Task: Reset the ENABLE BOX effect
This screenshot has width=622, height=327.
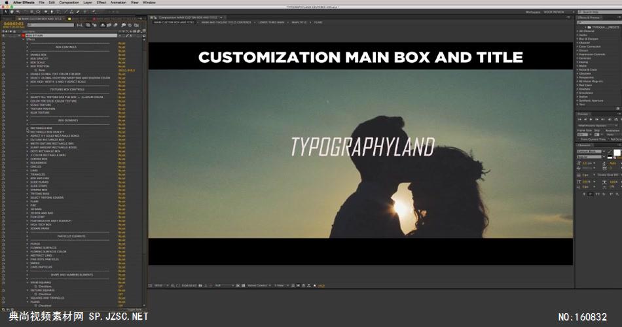Action: (122, 55)
